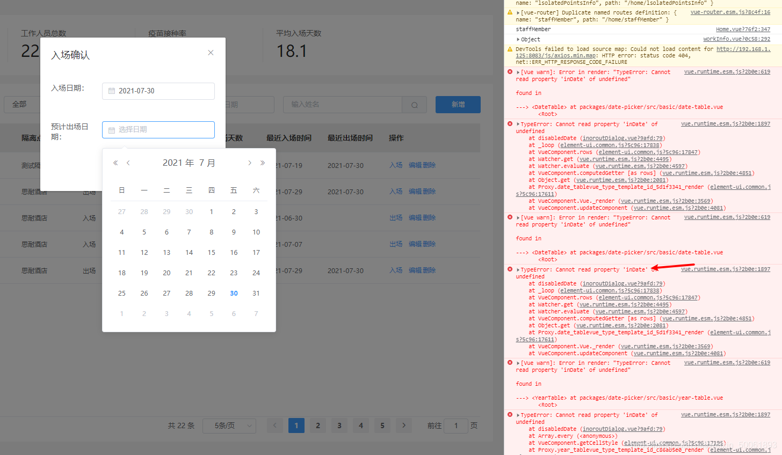Go to pagination page 2
This screenshot has width=782, height=455.
(x=318, y=425)
